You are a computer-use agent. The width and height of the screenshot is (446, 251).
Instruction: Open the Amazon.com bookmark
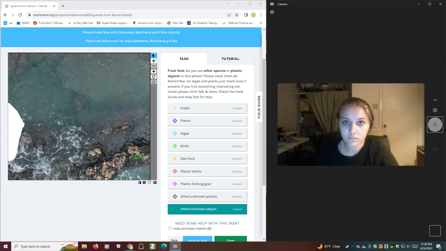148,23
